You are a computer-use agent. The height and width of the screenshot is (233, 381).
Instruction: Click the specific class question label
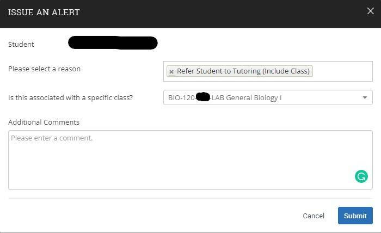(x=70, y=98)
